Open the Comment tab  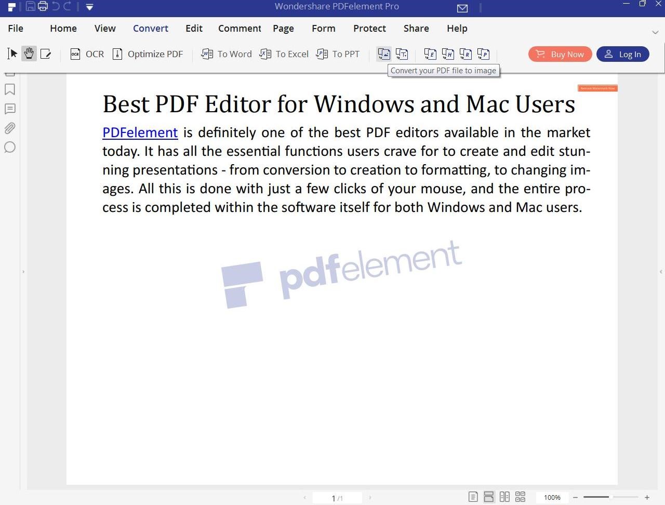tap(240, 29)
